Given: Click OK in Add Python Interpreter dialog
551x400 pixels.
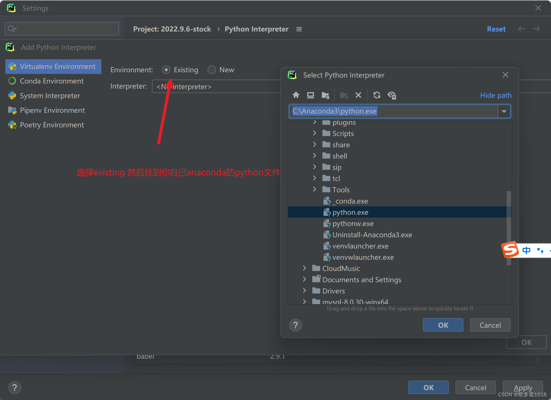Looking at the screenshot, I should 527,342.
